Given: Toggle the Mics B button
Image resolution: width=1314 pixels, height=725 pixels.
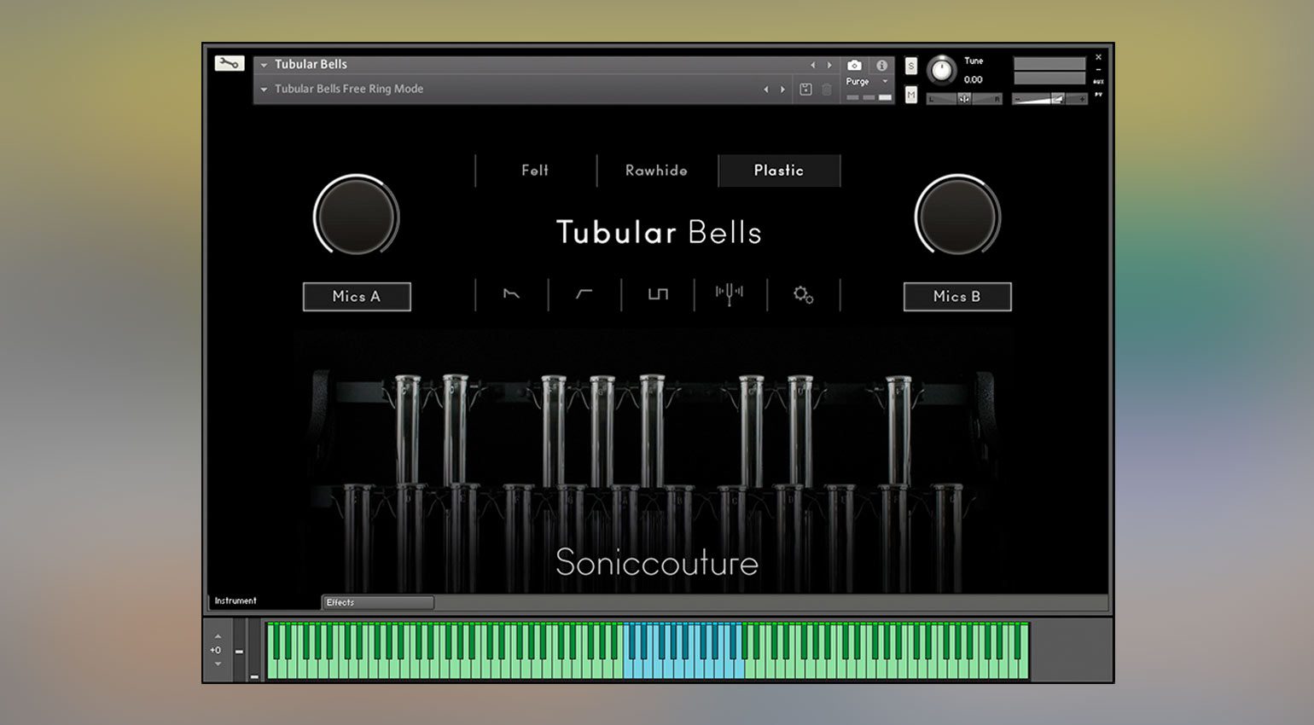Looking at the screenshot, I should (x=957, y=297).
